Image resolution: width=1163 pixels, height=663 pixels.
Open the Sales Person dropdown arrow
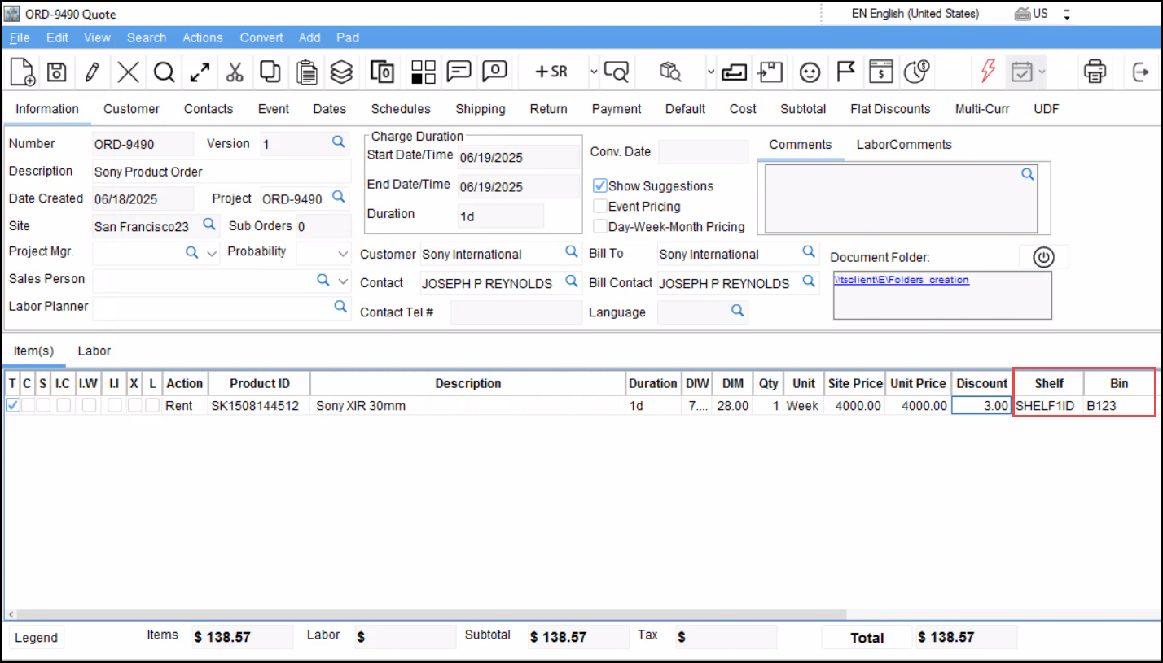point(343,281)
